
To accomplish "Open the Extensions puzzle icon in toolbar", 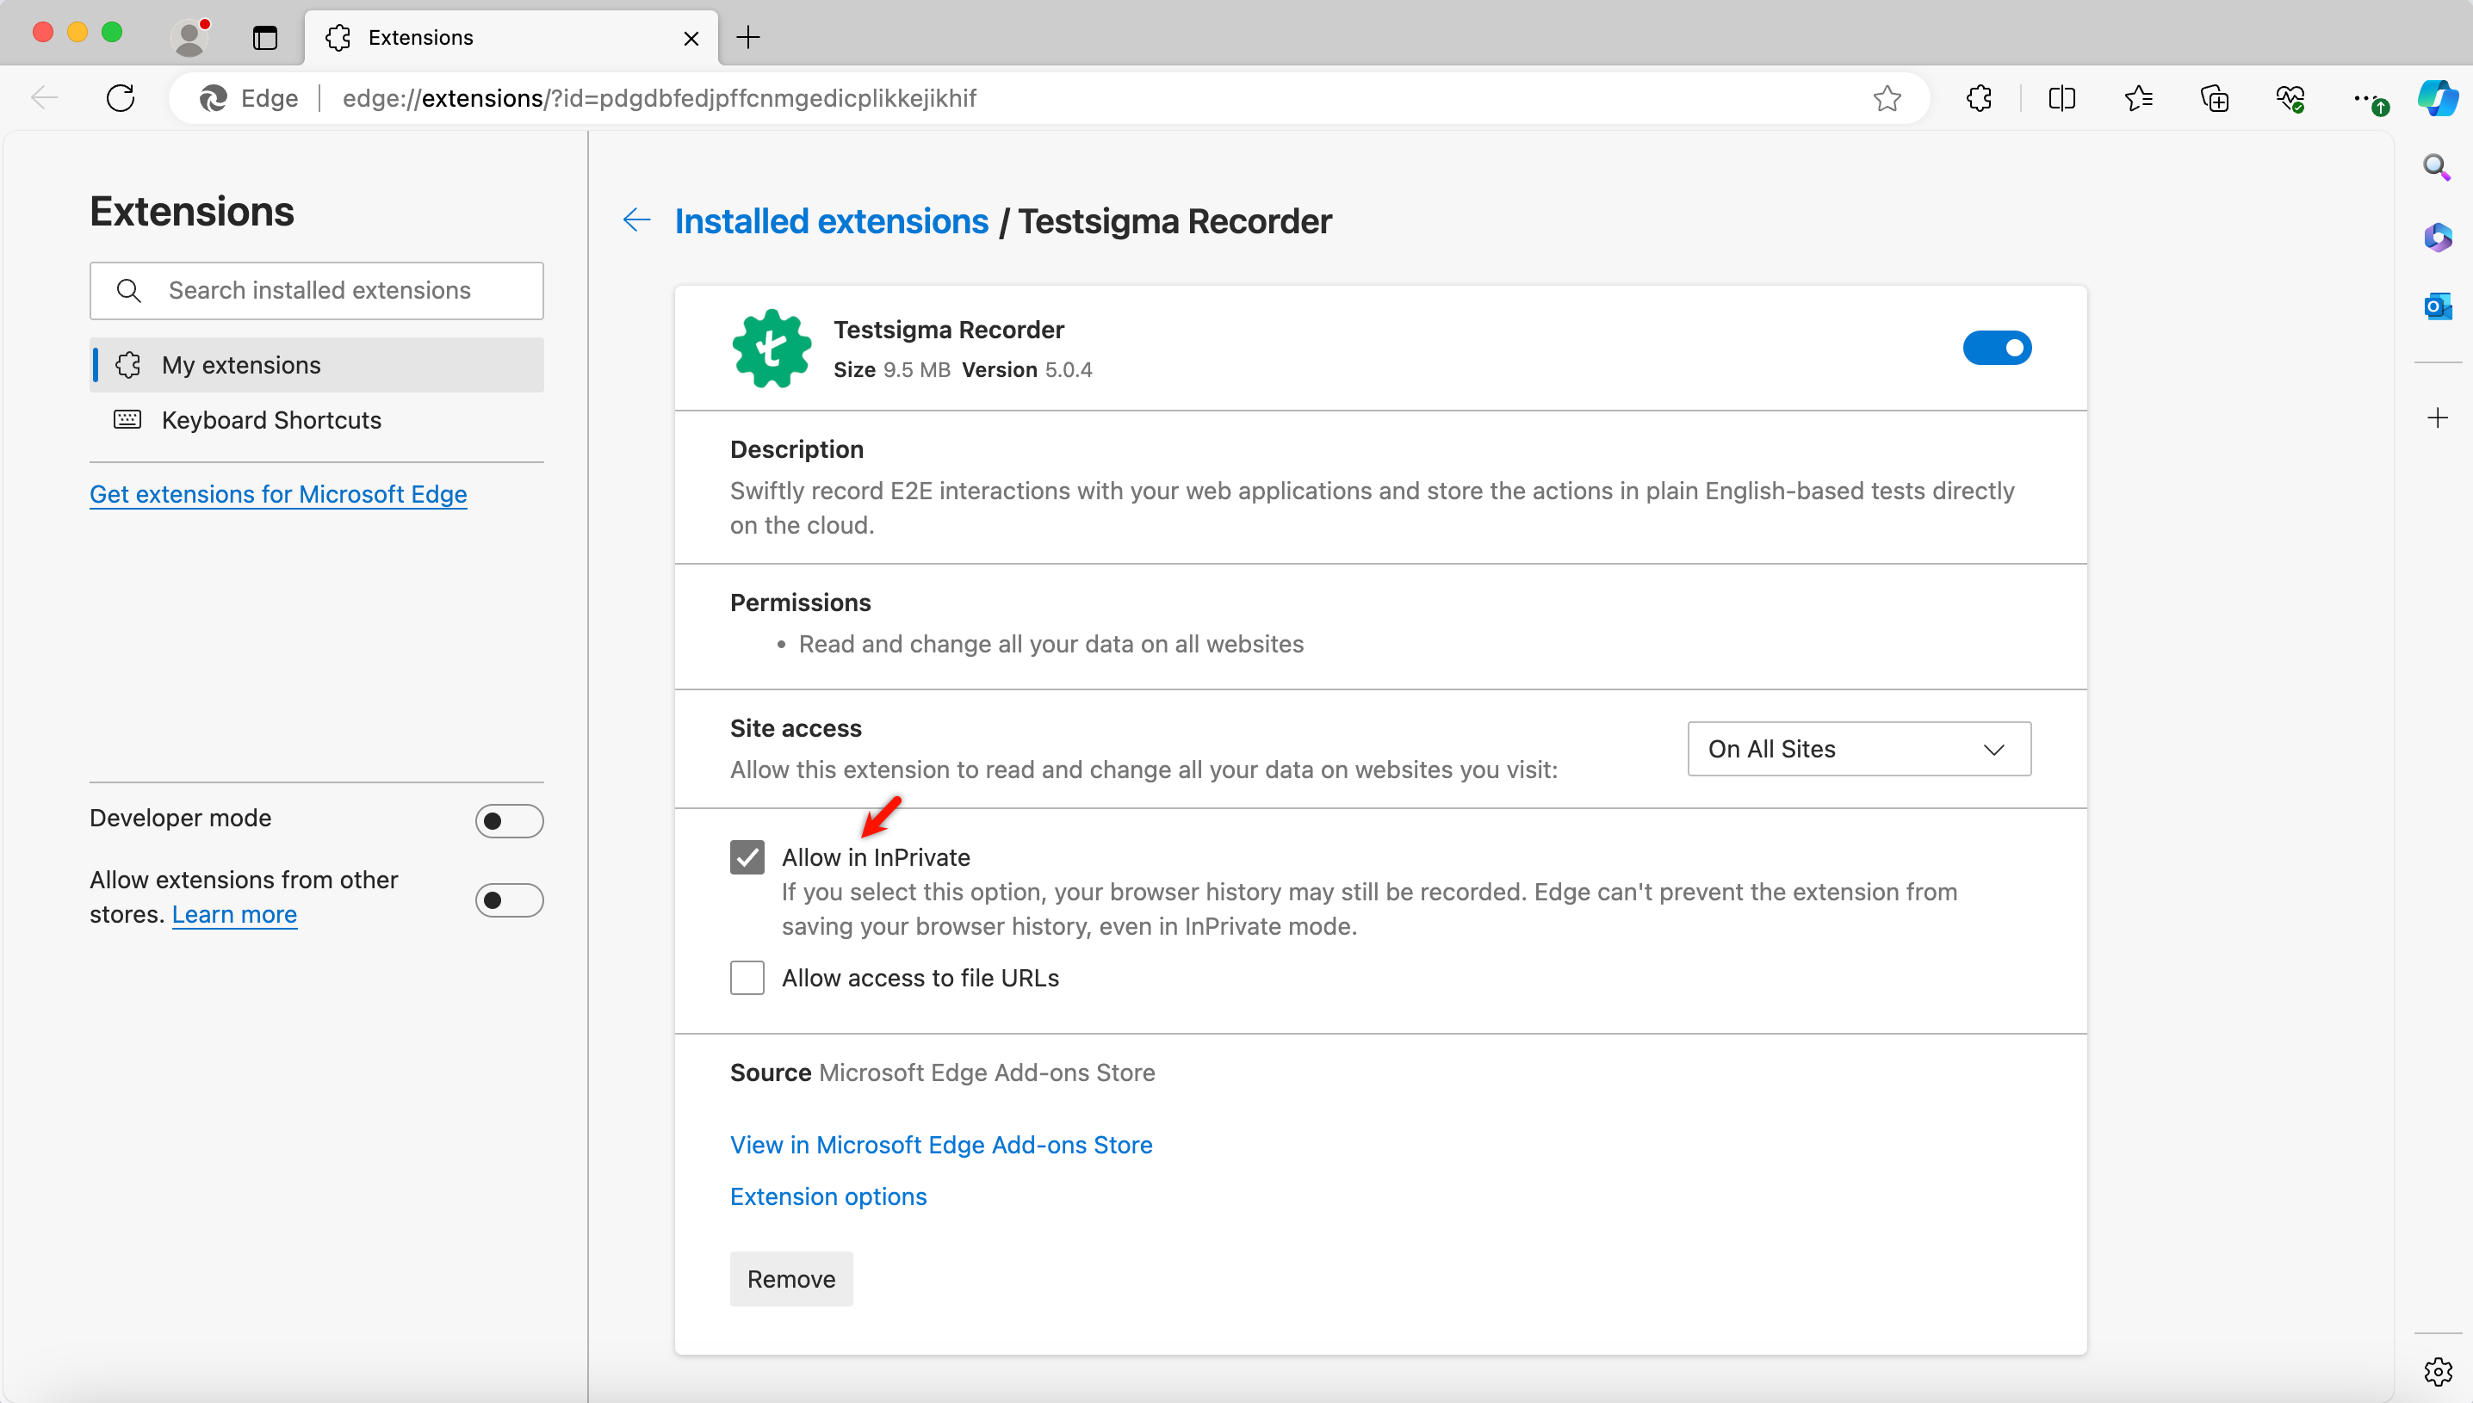I will point(1980,97).
